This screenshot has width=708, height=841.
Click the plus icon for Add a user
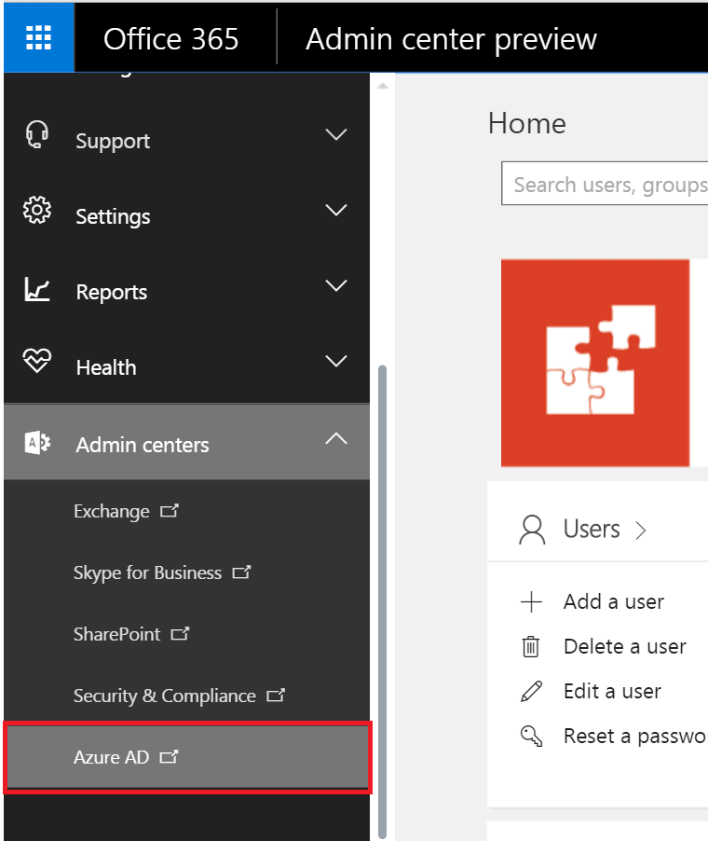531,601
